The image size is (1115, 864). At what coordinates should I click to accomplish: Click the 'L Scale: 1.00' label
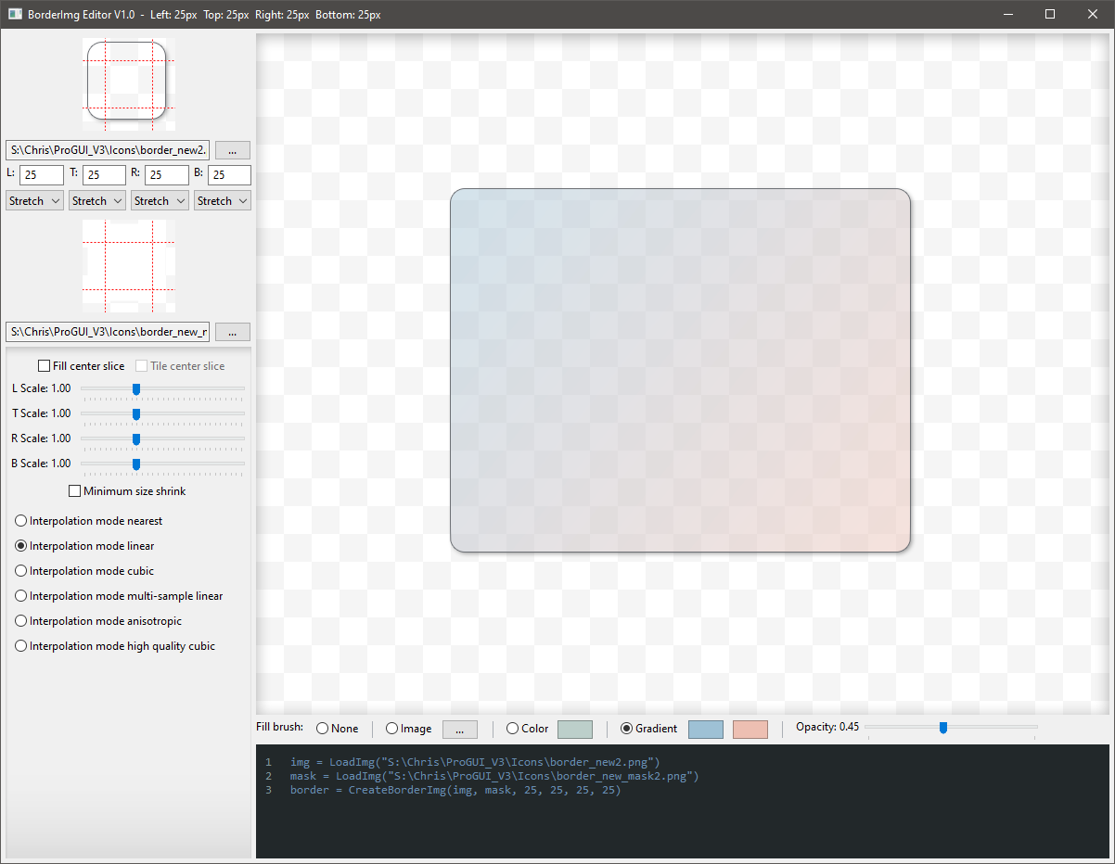[x=41, y=388]
